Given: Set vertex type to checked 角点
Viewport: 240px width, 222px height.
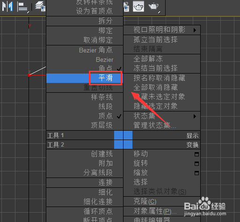Looking at the screenshot, I should click(x=105, y=68).
